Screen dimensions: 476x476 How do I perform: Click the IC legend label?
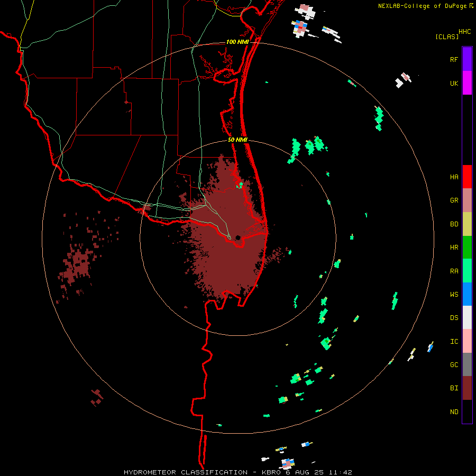454,341
